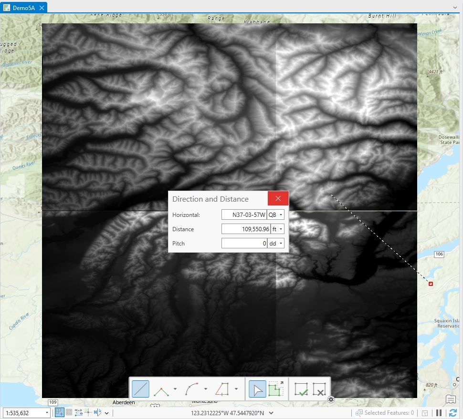The height and width of the screenshot is (419, 463).
Task: Close the Demo5A map tab
Action: [x=42, y=8]
